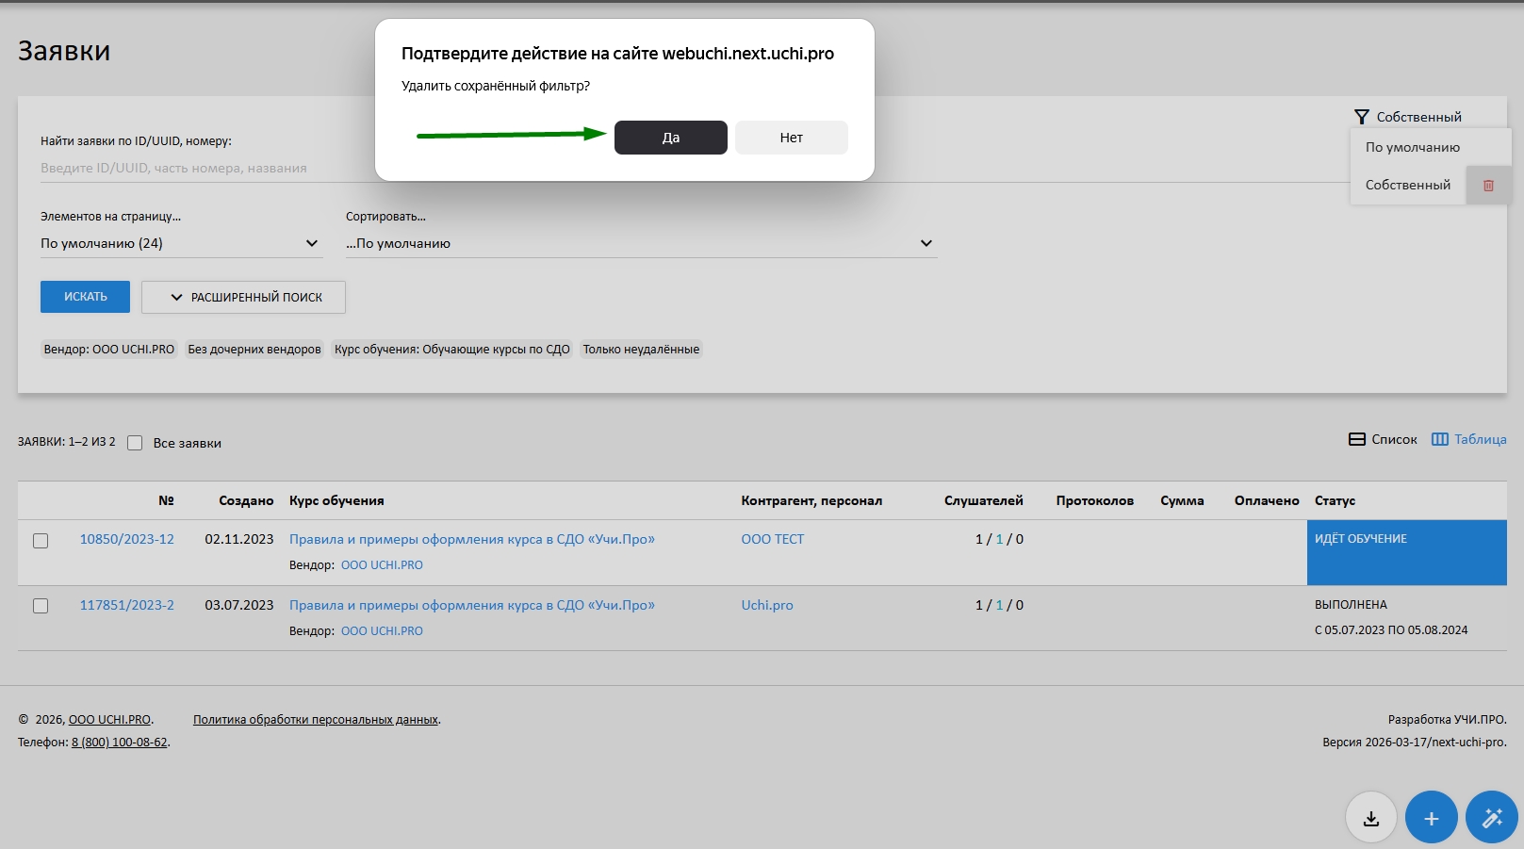Screen dimensions: 1524x849
Task: Open Элементов на страницу dropdown
Action: tap(180, 243)
